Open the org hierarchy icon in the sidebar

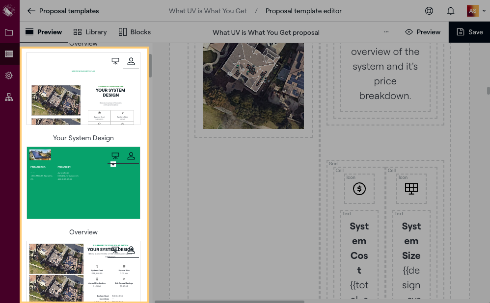pyautogui.click(x=9, y=97)
